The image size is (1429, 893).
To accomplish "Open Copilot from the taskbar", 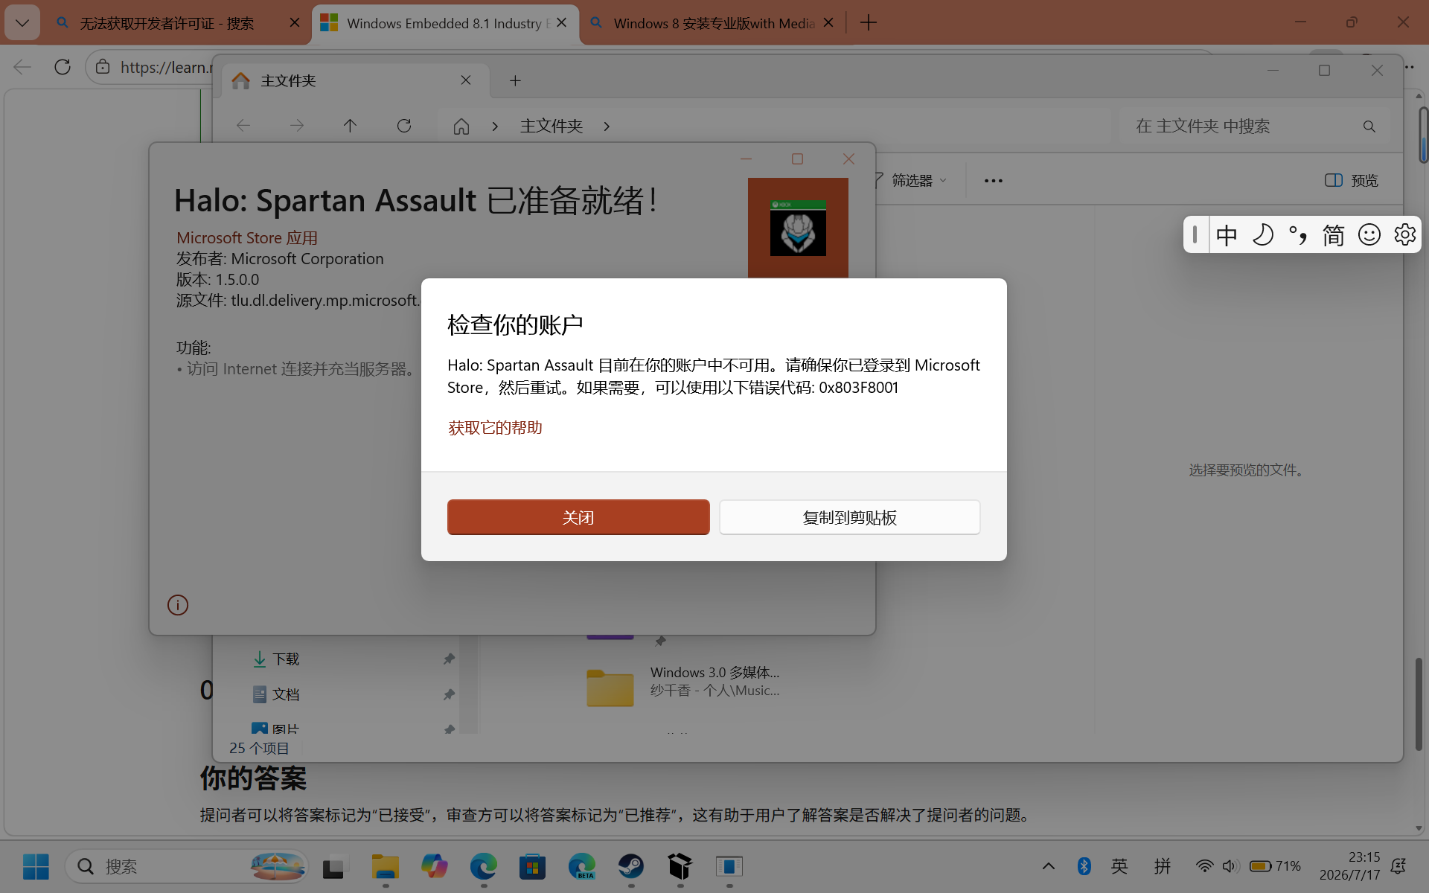I will point(435,866).
